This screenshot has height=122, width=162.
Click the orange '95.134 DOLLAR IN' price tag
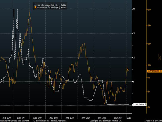(x=154, y=71)
